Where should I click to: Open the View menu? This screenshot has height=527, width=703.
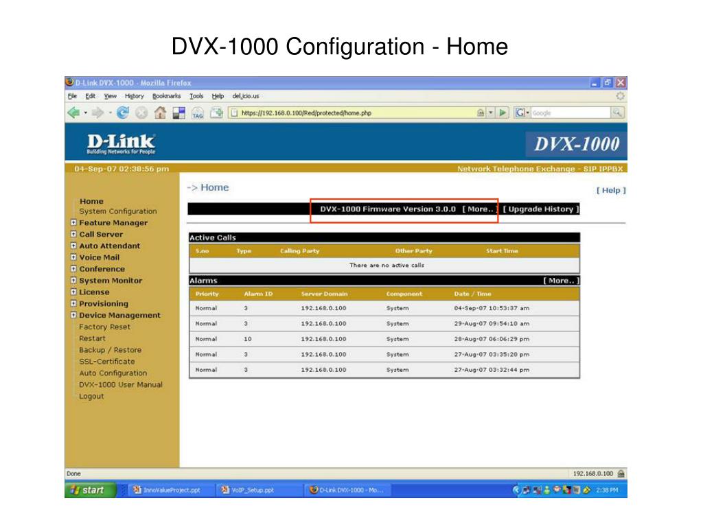click(111, 96)
